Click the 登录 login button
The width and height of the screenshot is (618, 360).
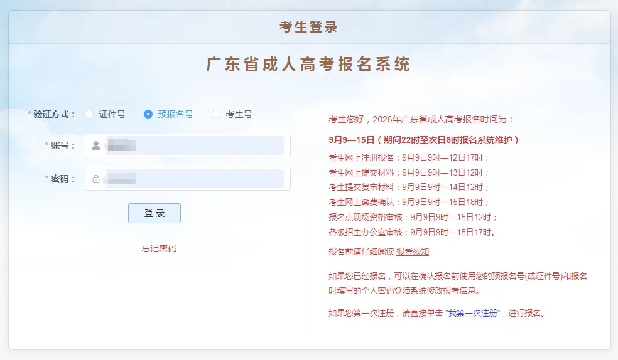point(154,213)
